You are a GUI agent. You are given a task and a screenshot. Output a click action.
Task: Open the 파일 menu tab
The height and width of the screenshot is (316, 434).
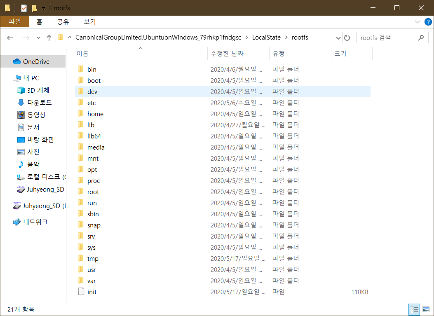pyautogui.click(x=15, y=21)
